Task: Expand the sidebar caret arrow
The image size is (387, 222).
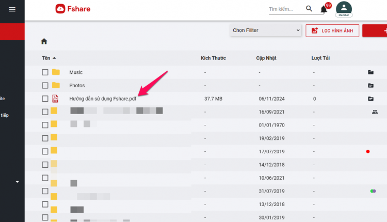Action: click(x=17, y=182)
